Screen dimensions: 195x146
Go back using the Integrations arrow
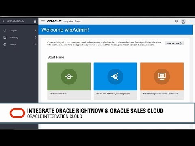(x=4, y=21)
